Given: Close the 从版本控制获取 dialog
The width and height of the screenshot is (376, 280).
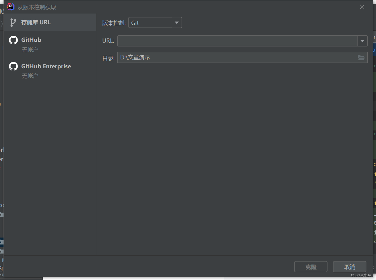Looking at the screenshot, I should point(362,7).
